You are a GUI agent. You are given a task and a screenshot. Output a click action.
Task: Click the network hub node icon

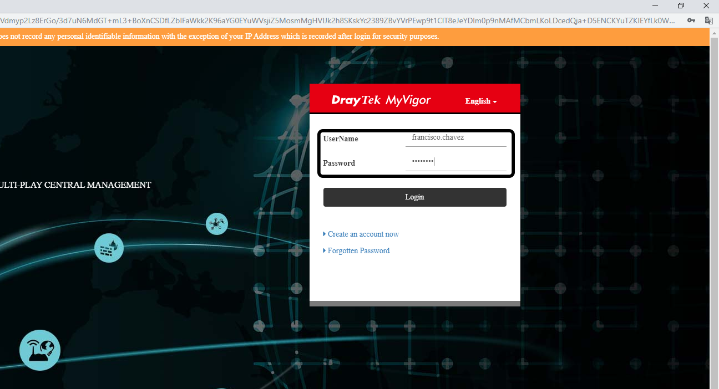(216, 224)
